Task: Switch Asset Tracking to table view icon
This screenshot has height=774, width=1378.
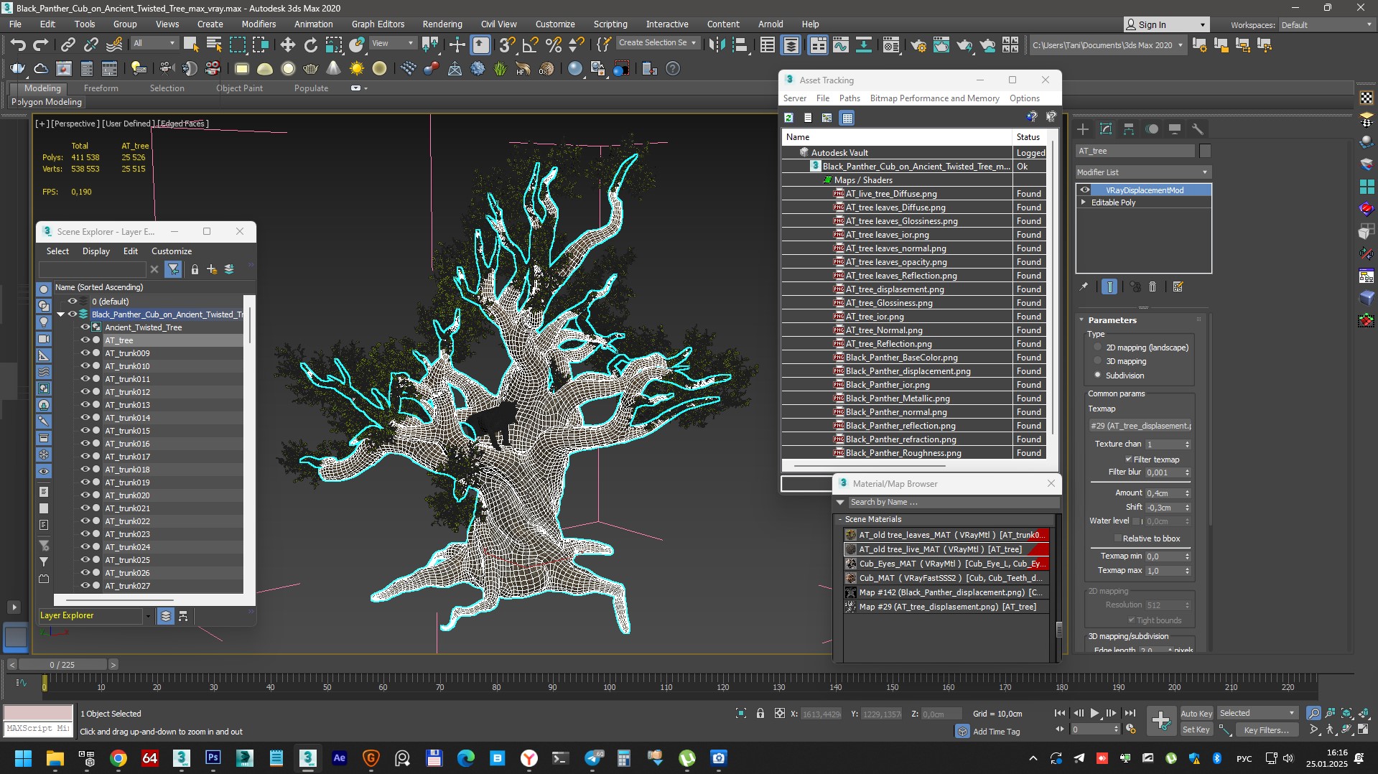Action: pos(847,118)
